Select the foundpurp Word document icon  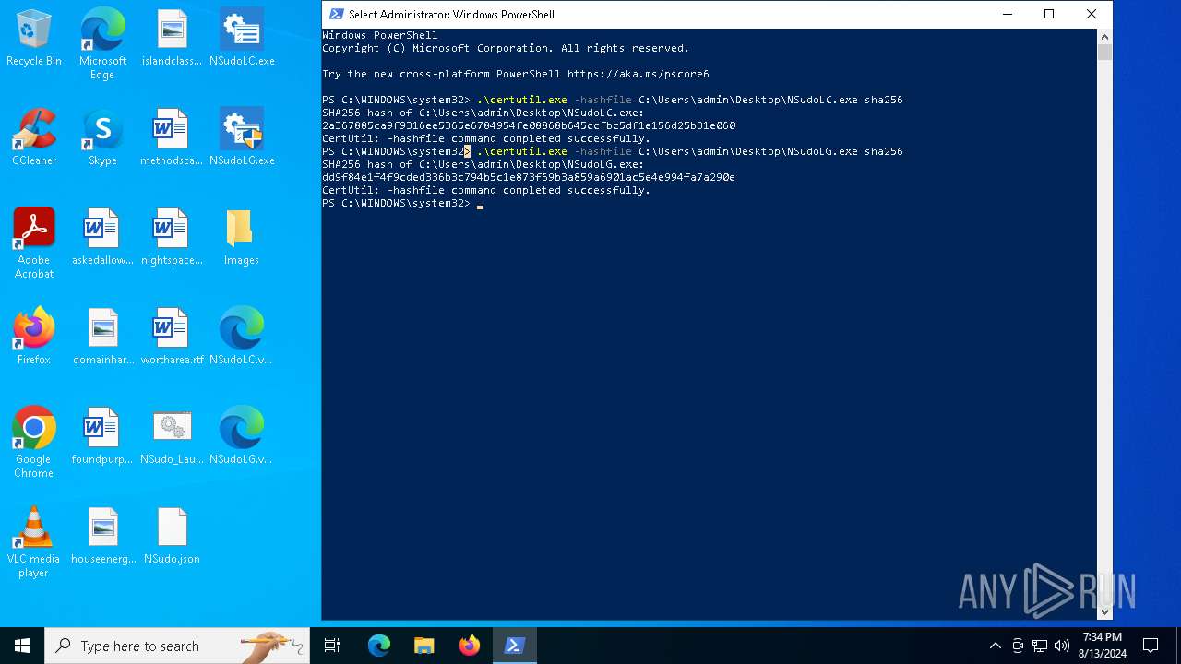[x=102, y=437]
